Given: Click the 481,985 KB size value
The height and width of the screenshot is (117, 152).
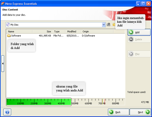Looking at the screenshot, I should point(45,36).
